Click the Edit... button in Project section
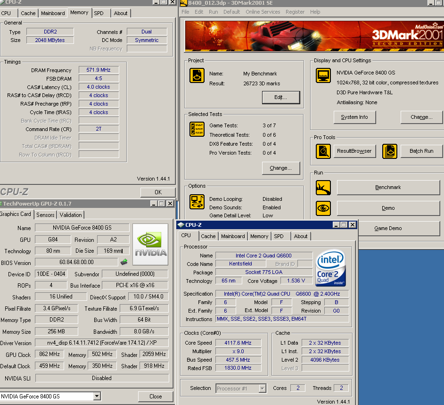Screen dimensions: 444x405 280,98
